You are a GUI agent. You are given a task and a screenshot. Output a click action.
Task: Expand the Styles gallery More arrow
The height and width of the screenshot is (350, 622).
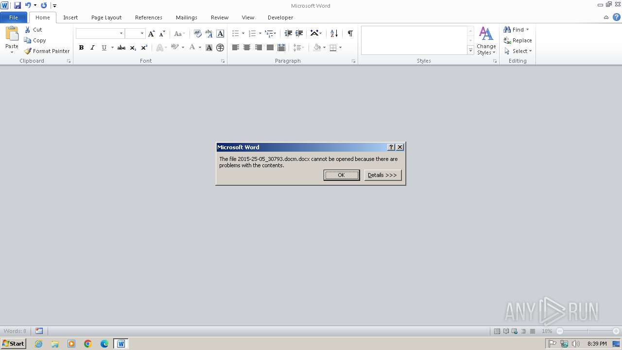click(x=470, y=51)
